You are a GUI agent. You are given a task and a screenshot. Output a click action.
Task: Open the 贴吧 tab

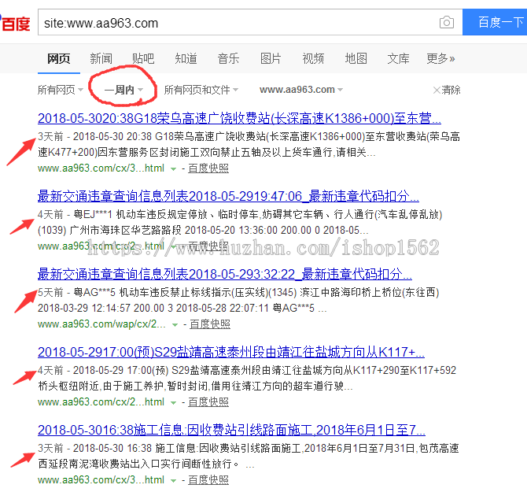tap(143, 58)
